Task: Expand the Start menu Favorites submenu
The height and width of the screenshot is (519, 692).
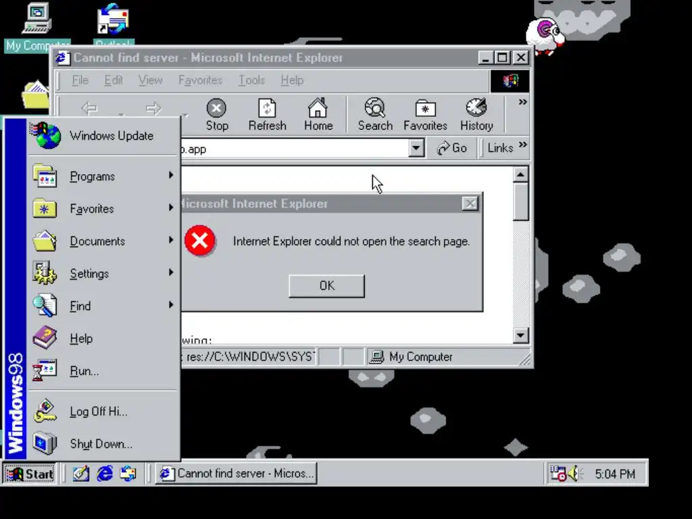Action: (x=103, y=208)
